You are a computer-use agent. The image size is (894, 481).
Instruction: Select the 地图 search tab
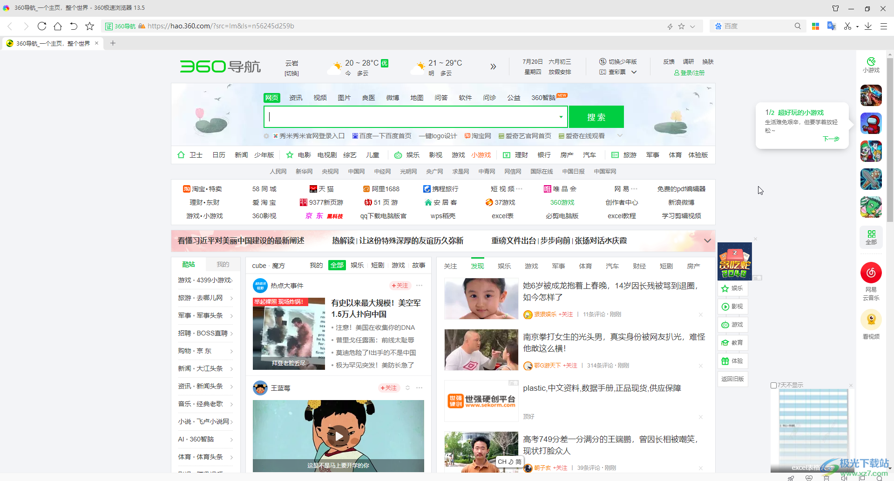pos(417,98)
